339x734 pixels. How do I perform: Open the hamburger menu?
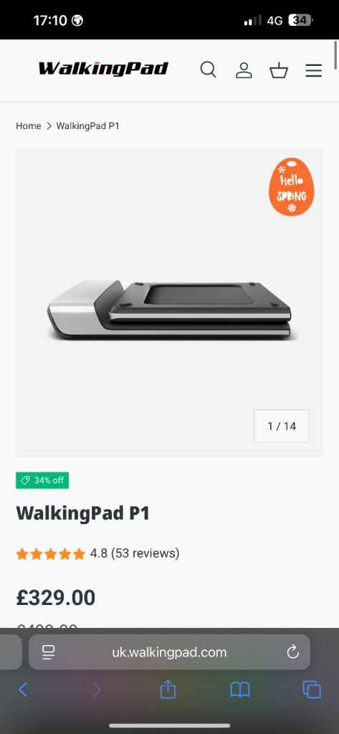[x=314, y=70]
